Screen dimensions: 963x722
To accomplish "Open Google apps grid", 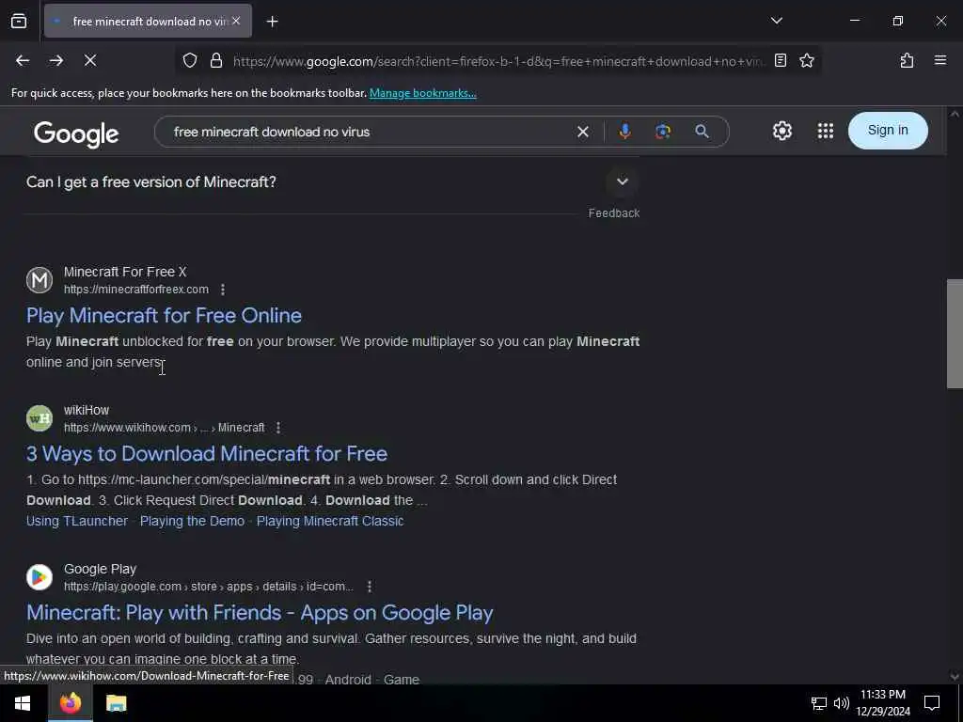I will (826, 131).
